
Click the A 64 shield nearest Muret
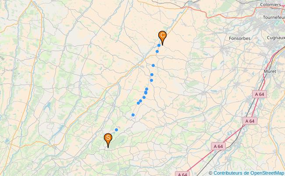click(260, 94)
